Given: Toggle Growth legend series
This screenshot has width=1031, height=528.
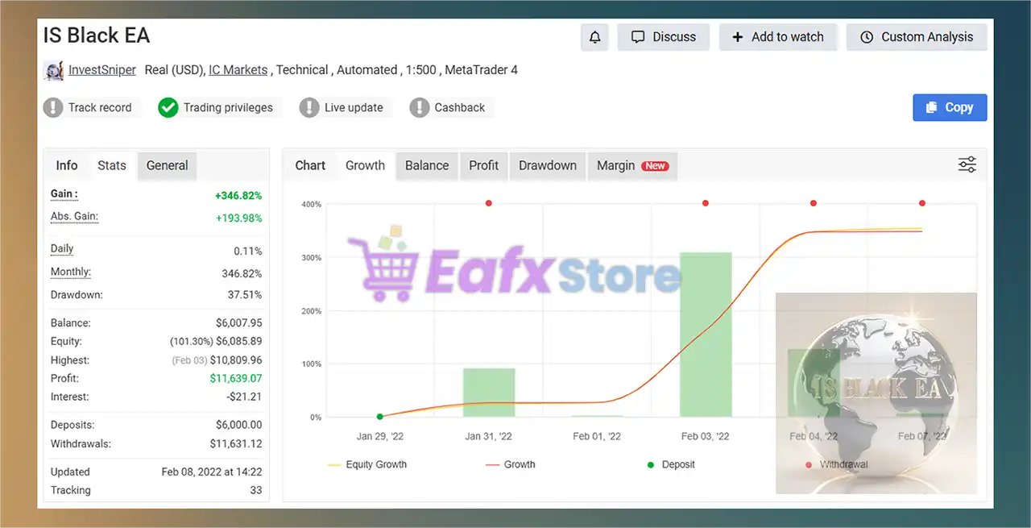Looking at the screenshot, I should (x=511, y=464).
